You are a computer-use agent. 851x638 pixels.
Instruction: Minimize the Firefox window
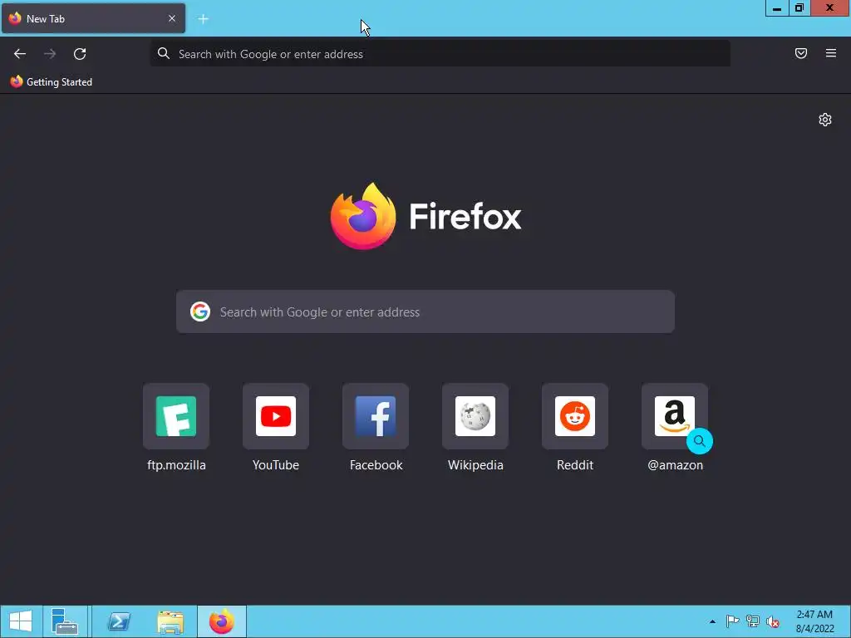point(777,8)
